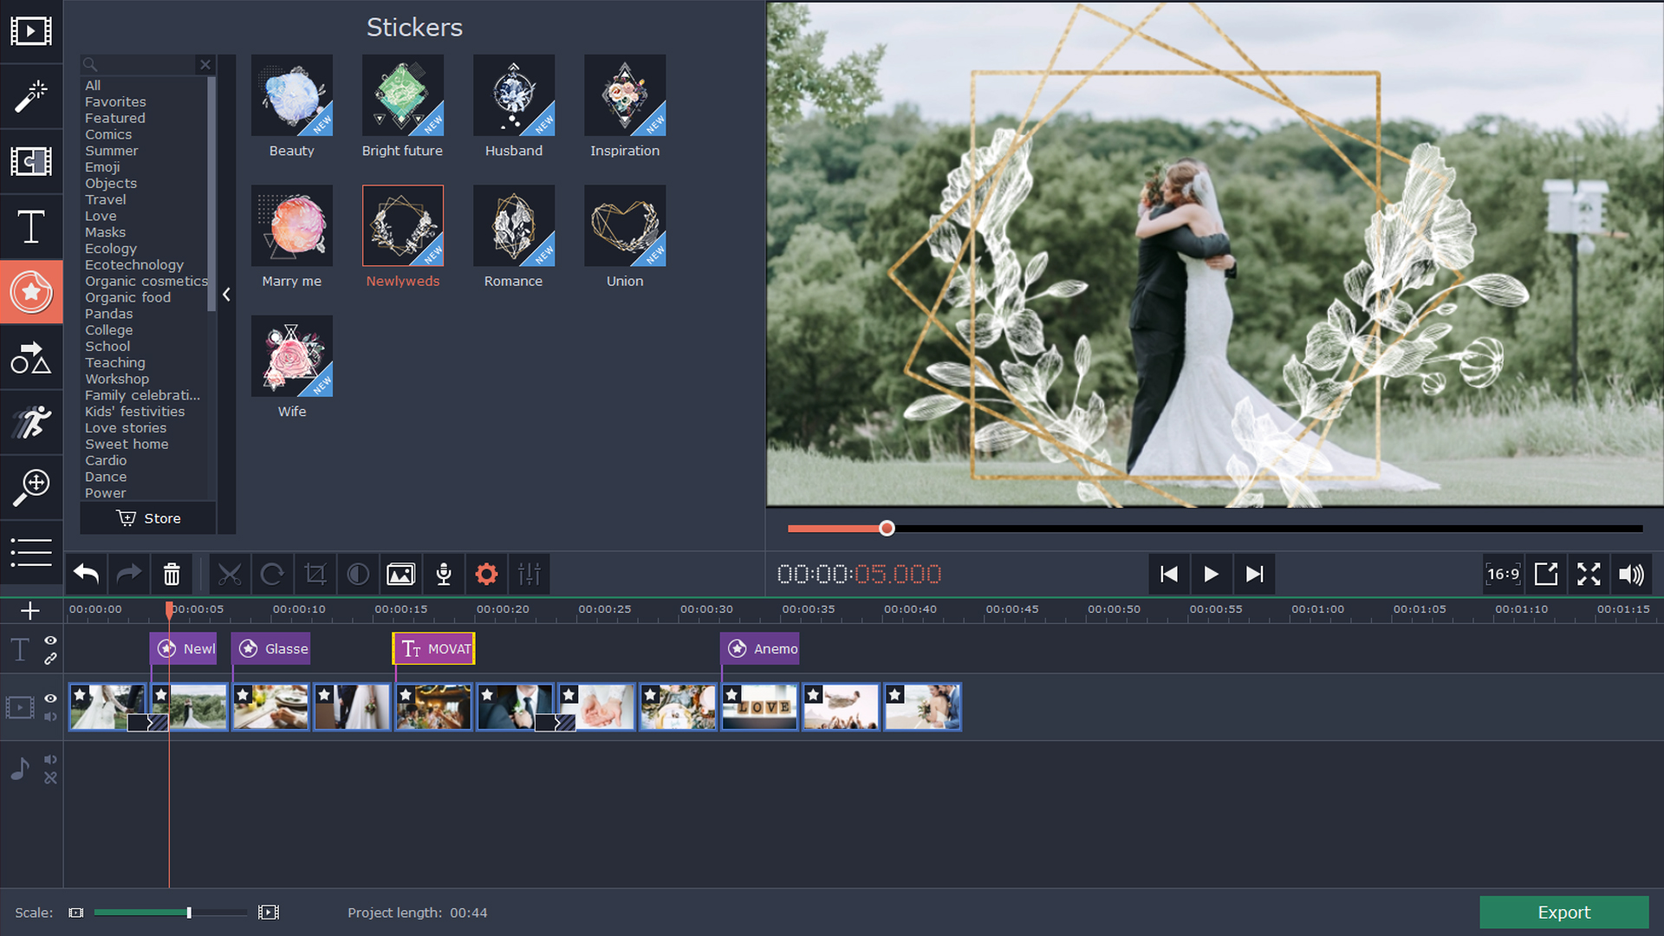Open Color Adjustments from the toolbar
Screen dimensions: 1664x936
click(x=358, y=574)
